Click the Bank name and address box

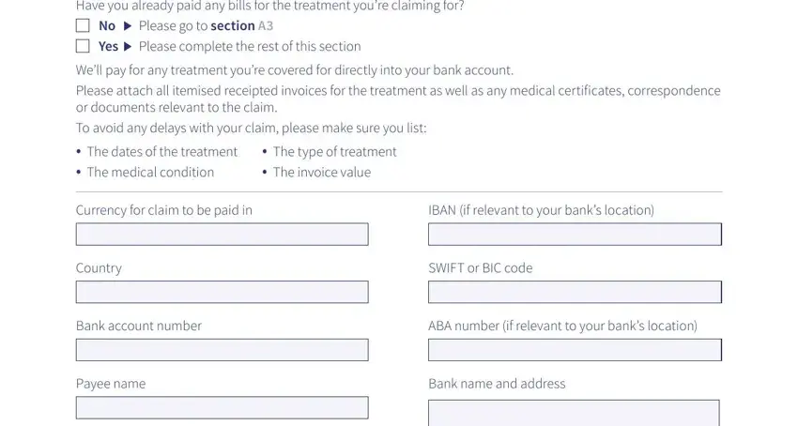[x=574, y=413]
